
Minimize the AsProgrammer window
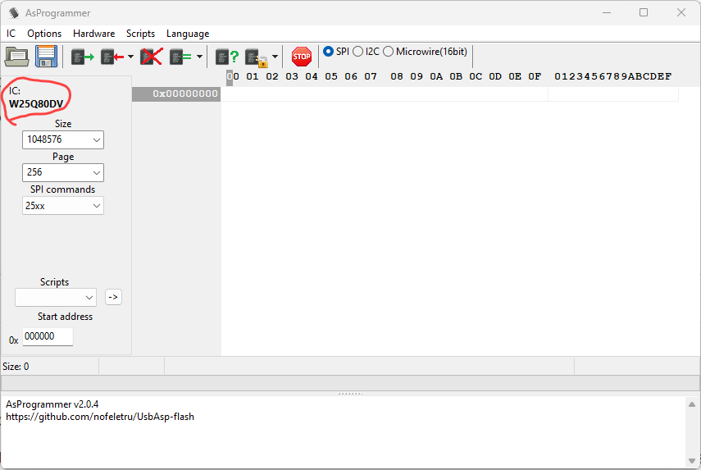point(606,12)
